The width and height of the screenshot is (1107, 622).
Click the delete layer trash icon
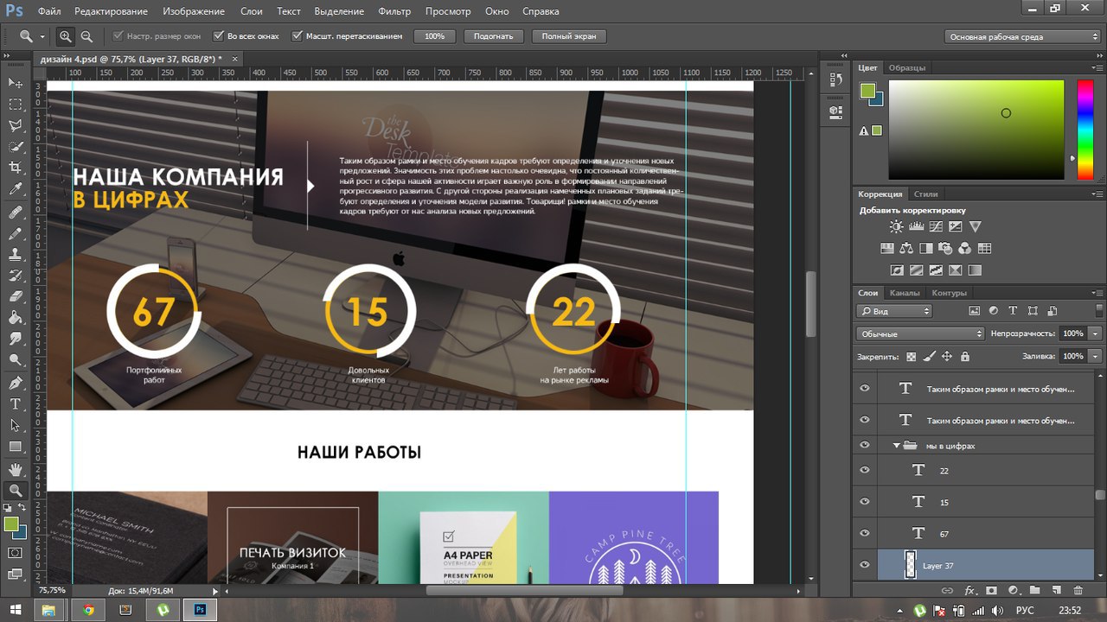[1078, 590]
